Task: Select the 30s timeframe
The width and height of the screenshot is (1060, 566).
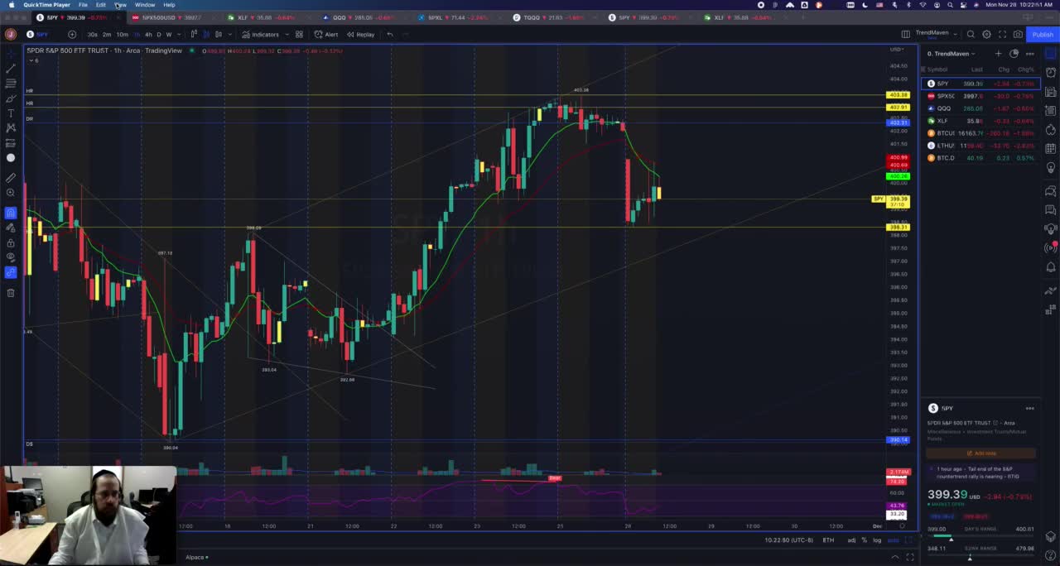Action: tap(92, 34)
